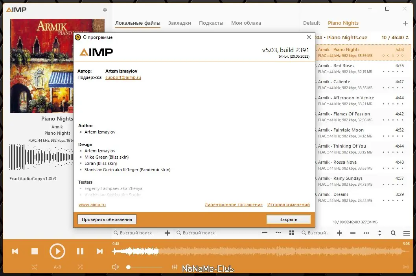The height and width of the screenshot is (276, 416).
Task: Add a new playlist with the plus icon
Action: pyautogui.click(x=405, y=23)
